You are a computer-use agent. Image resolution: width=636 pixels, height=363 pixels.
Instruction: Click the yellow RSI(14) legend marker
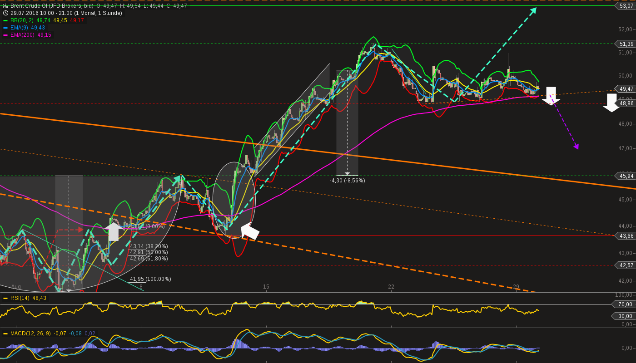point(5,298)
